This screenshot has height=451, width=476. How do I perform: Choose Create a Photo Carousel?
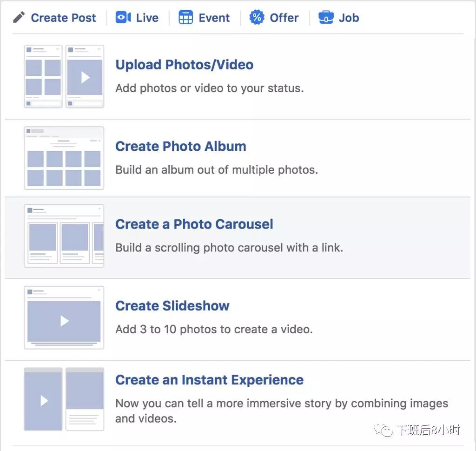pos(194,224)
